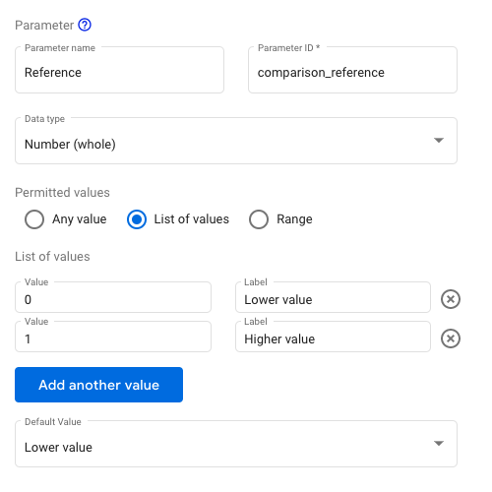Viewport: 492px width, 492px height.
Task: Select the List of values radio option
Action: point(137,219)
